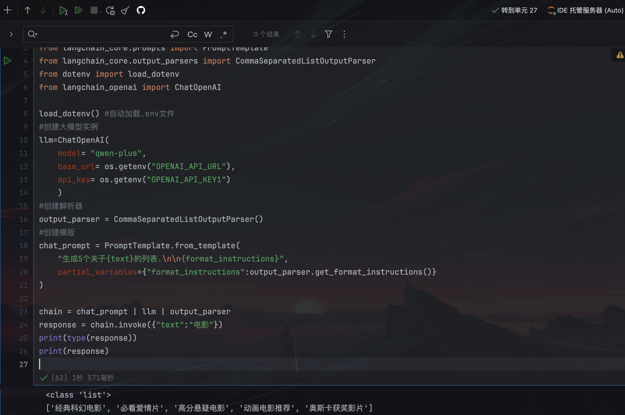Image resolution: width=625 pixels, height=415 pixels.
Task: Run the cell via its inline play icon
Action: pos(7,60)
